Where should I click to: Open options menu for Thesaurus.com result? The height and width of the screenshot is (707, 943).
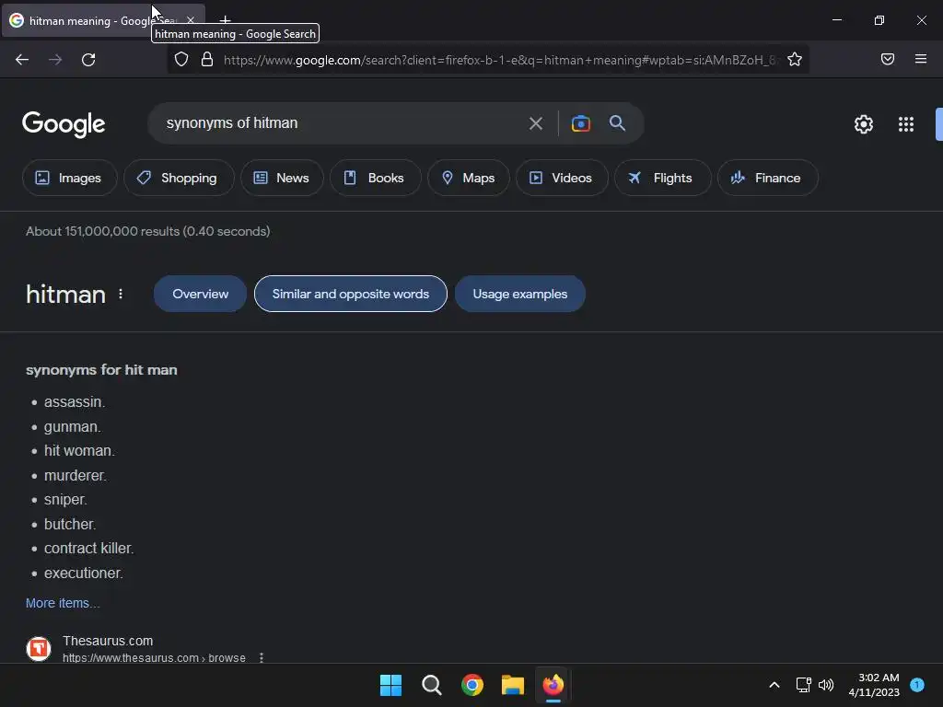(x=261, y=657)
